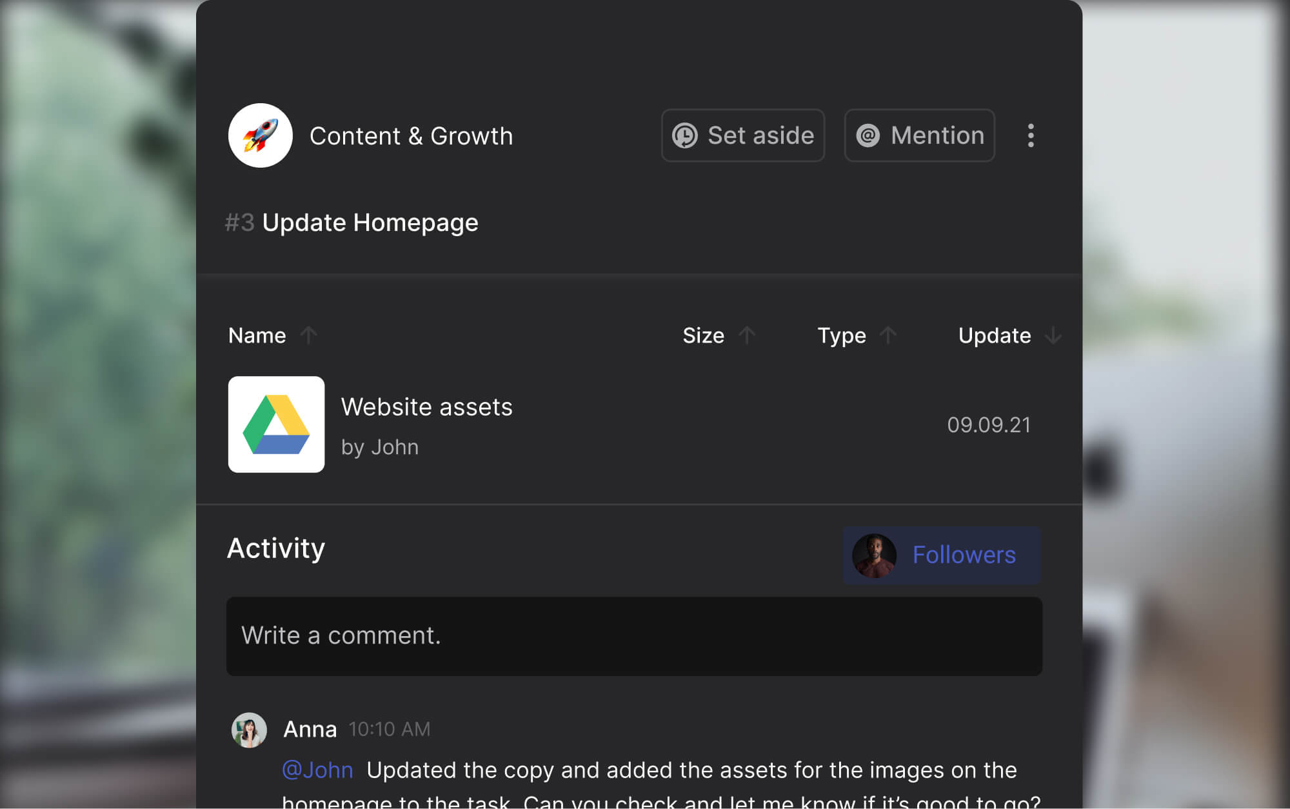Click the Mention at-sign icon
This screenshot has height=809, width=1290.
click(x=868, y=135)
